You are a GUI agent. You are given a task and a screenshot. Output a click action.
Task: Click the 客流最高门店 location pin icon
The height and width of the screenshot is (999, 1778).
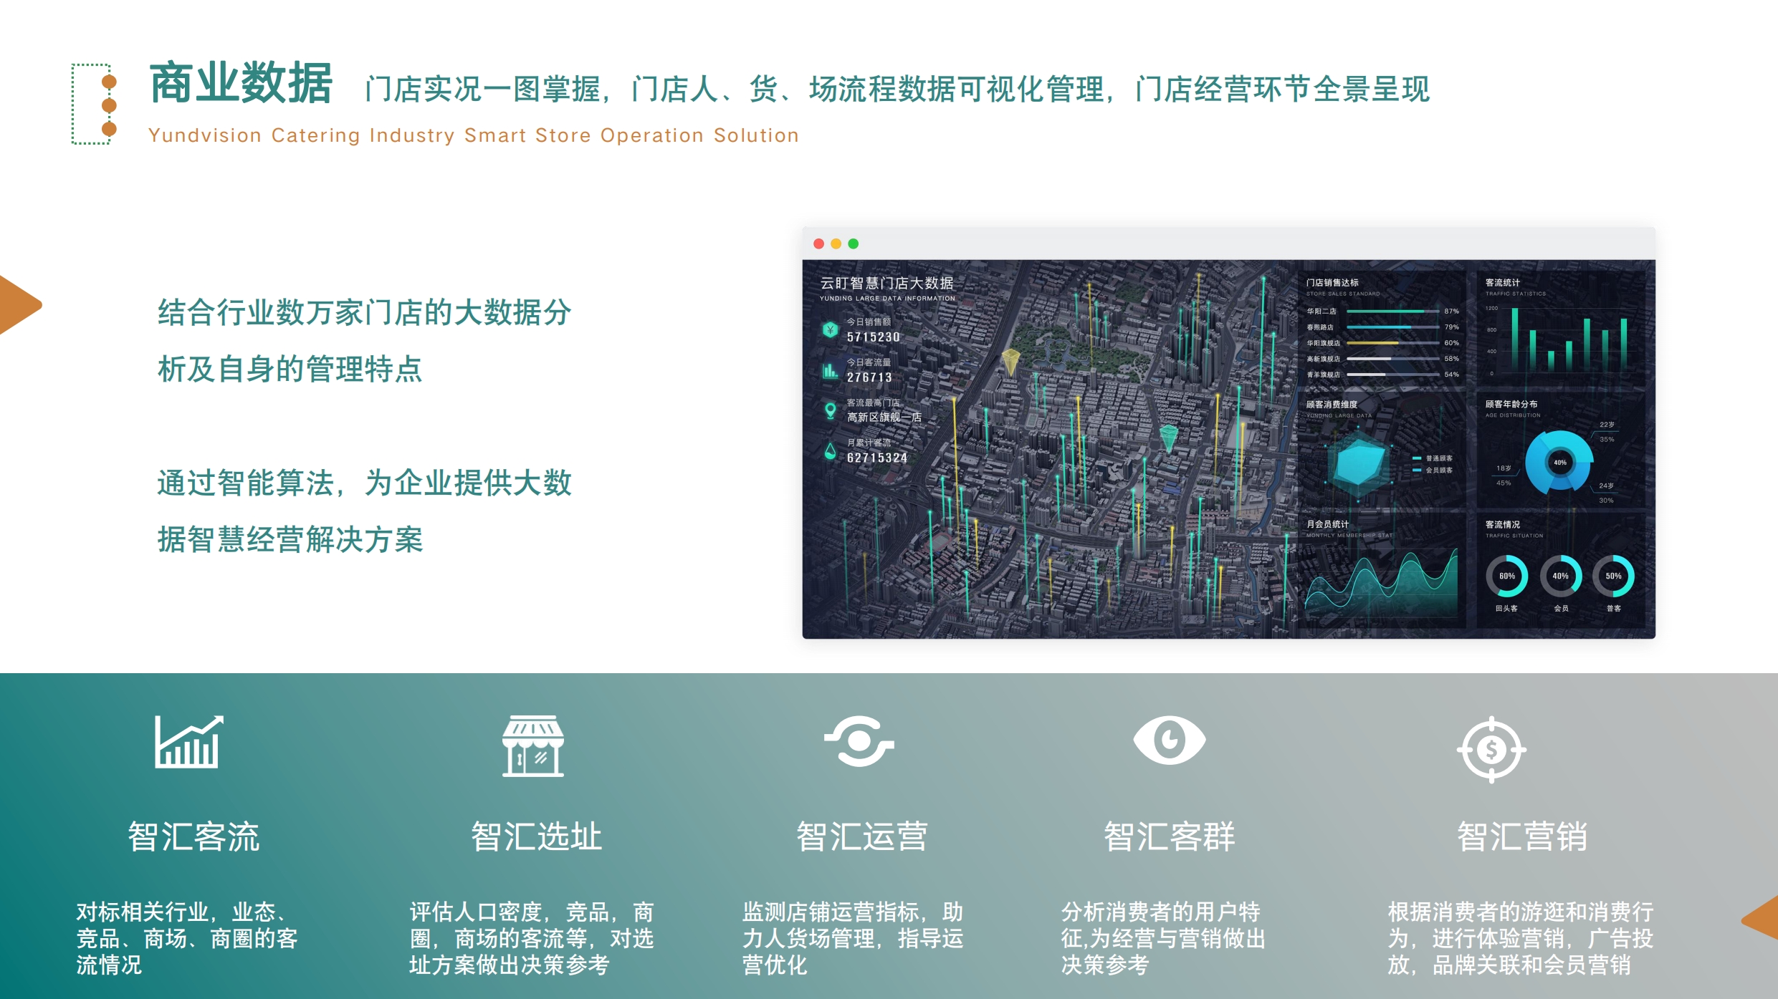click(x=830, y=410)
